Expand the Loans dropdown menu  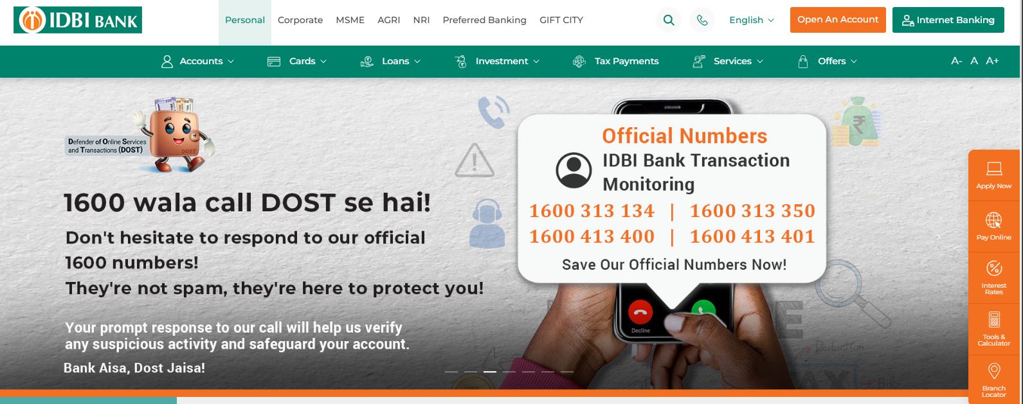click(390, 61)
